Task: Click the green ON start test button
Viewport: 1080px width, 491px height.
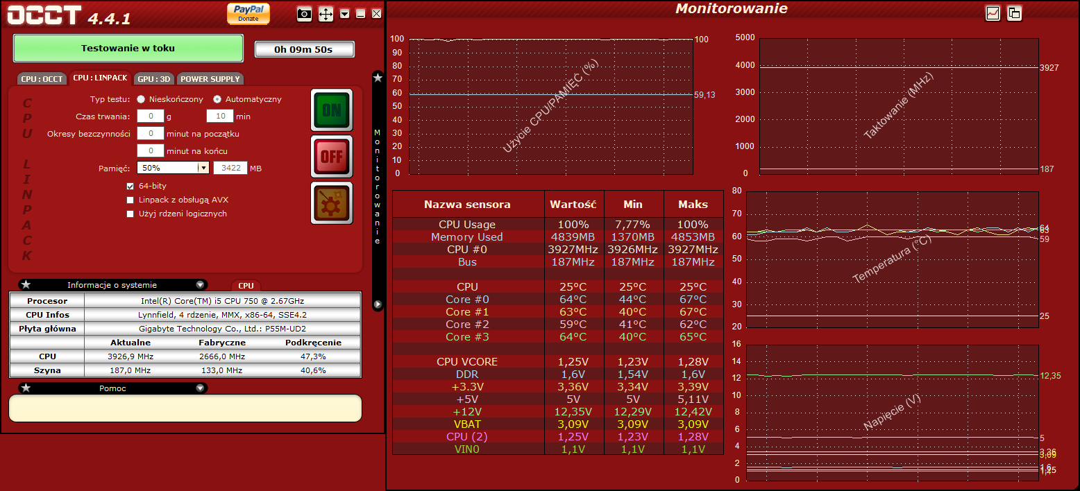Action: [332, 110]
